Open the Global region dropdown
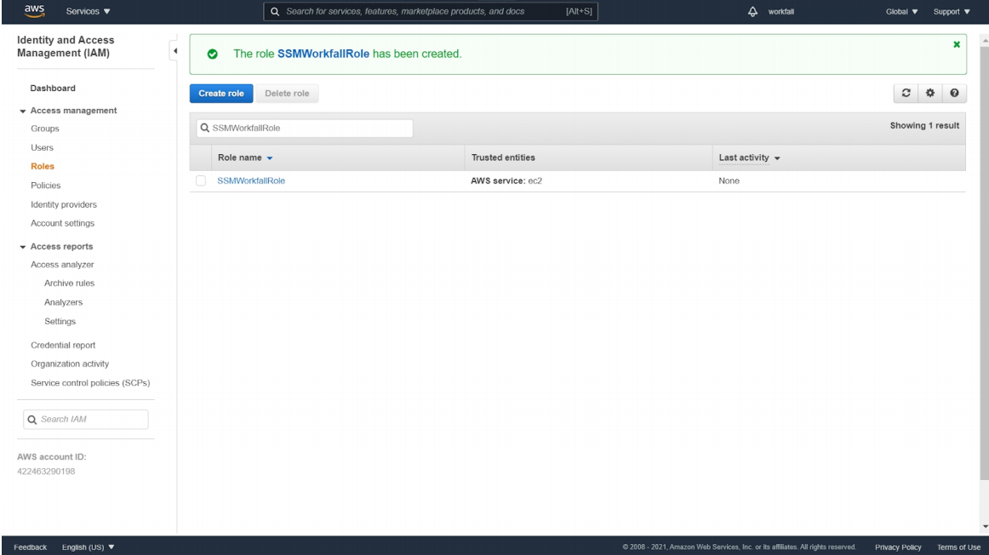This screenshot has width=989, height=555. click(901, 11)
